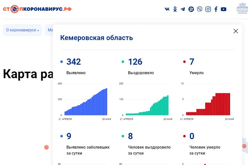Click the blue Выявлено bar chart
248x165 pixels.
[86, 102]
